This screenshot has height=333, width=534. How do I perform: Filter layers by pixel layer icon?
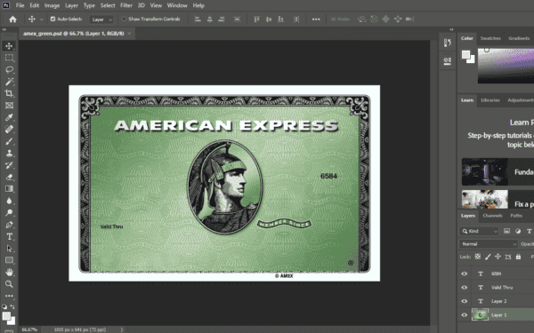click(x=506, y=231)
